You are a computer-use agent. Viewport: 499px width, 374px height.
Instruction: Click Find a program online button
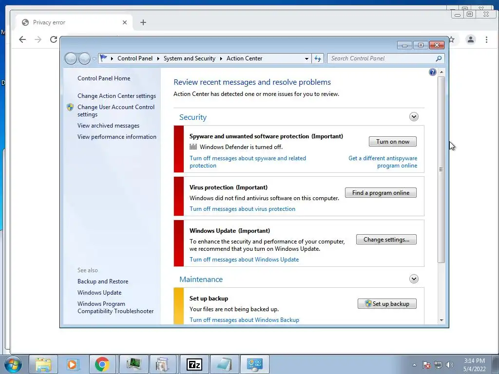(x=381, y=193)
